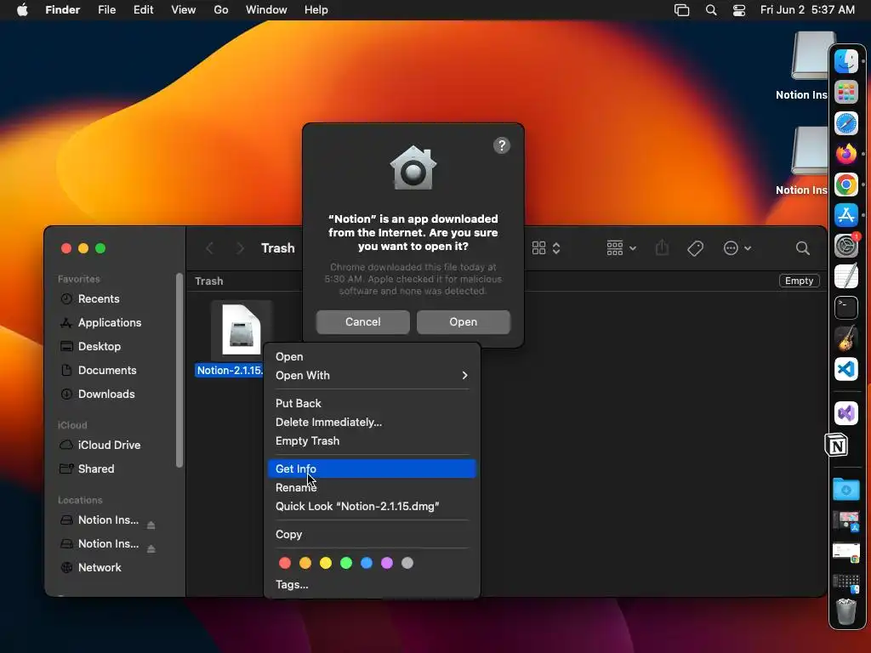Click the help question mark in dialog

coord(502,145)
